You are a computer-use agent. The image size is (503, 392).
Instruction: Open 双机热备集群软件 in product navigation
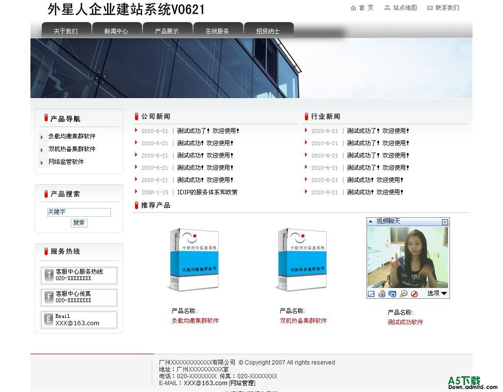[72, 149]
